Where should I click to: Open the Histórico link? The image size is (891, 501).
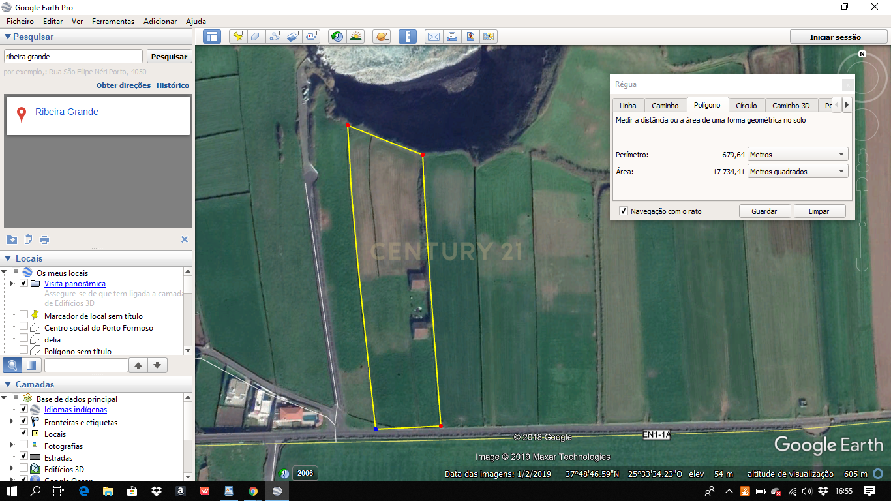pos(173,85)
